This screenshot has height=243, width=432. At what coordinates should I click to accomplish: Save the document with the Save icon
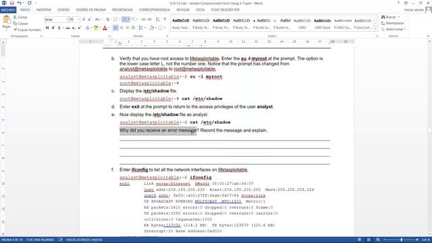click(12, 3)
